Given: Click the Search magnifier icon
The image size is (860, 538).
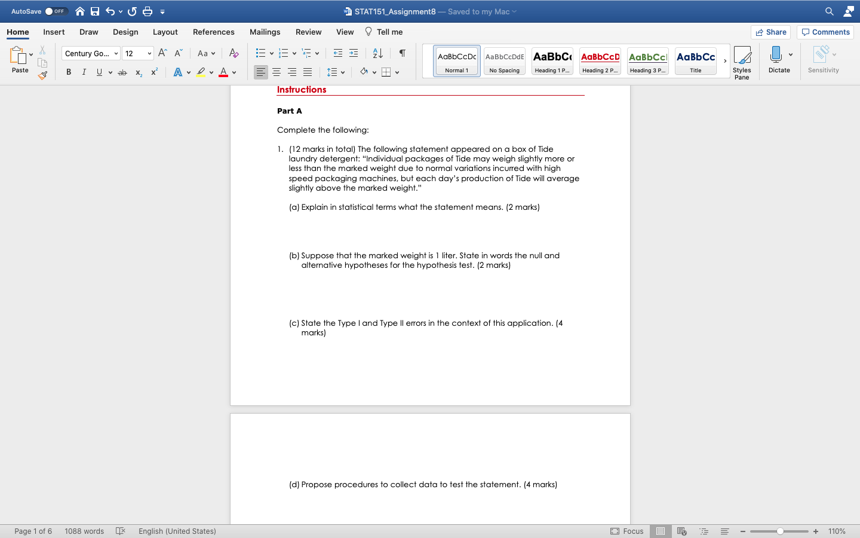Looking at the screenshot, I should (830, 11).
